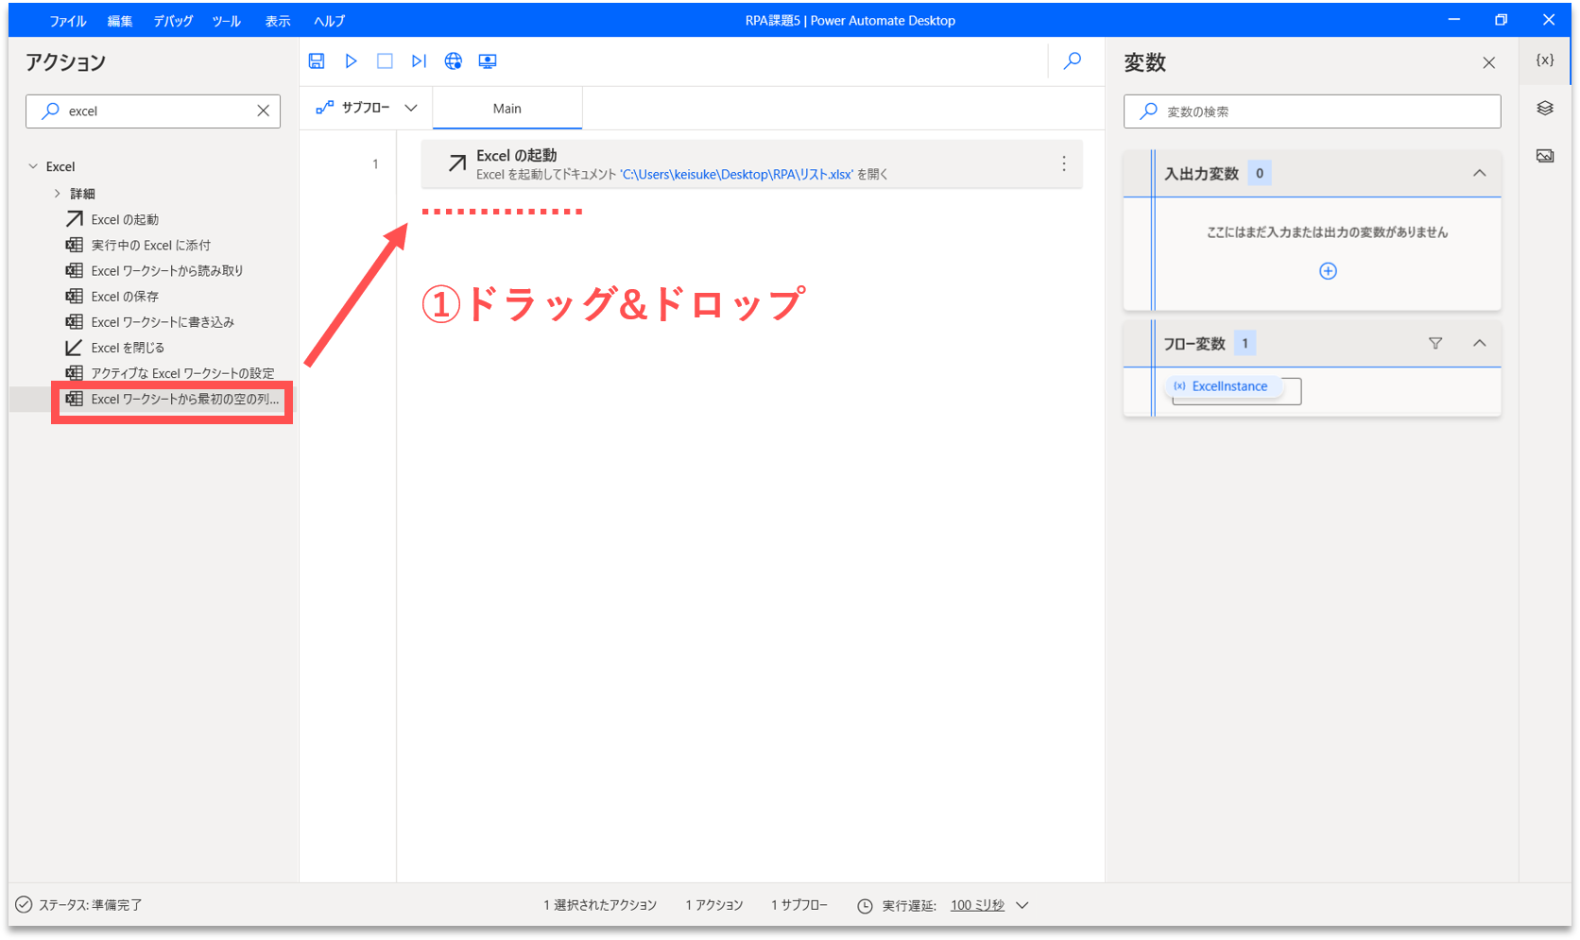The height and width of the screenshot is (940, 1580).
Task: Click the Save flow icon in toolbar
Action: click(317, 61)
